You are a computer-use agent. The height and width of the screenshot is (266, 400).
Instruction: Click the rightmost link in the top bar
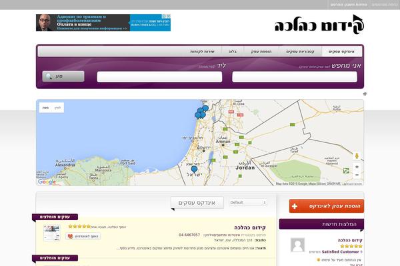coord(385,5)
